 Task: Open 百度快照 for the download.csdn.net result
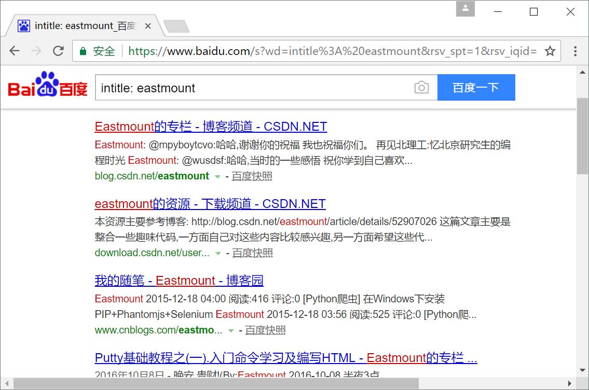coord(252,253)
